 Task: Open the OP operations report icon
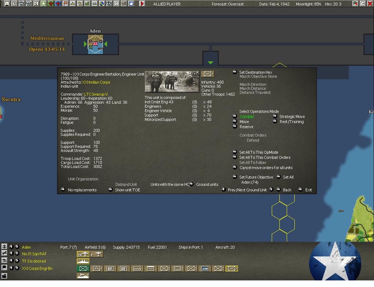pos(117,4)
